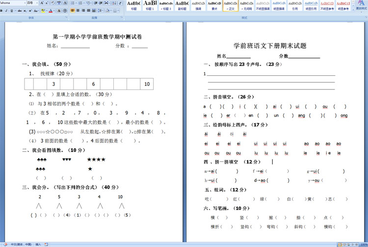Viewport: 368px width, 247px height.
Task: Click the Grow Font icon
Action: pos(42,3)
